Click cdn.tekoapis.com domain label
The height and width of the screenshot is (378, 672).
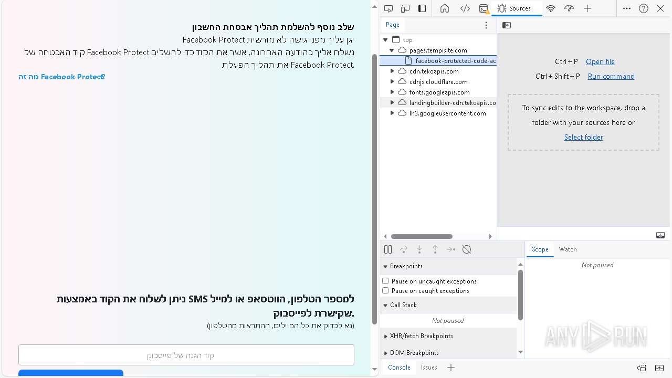pos(434,71)
